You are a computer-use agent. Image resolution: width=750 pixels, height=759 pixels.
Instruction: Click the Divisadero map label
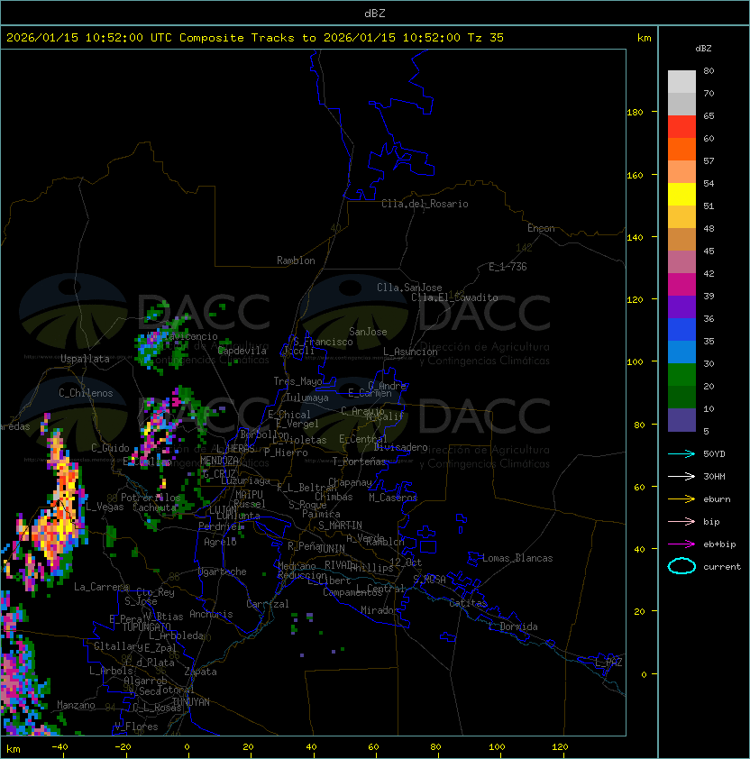click(401, 447)
